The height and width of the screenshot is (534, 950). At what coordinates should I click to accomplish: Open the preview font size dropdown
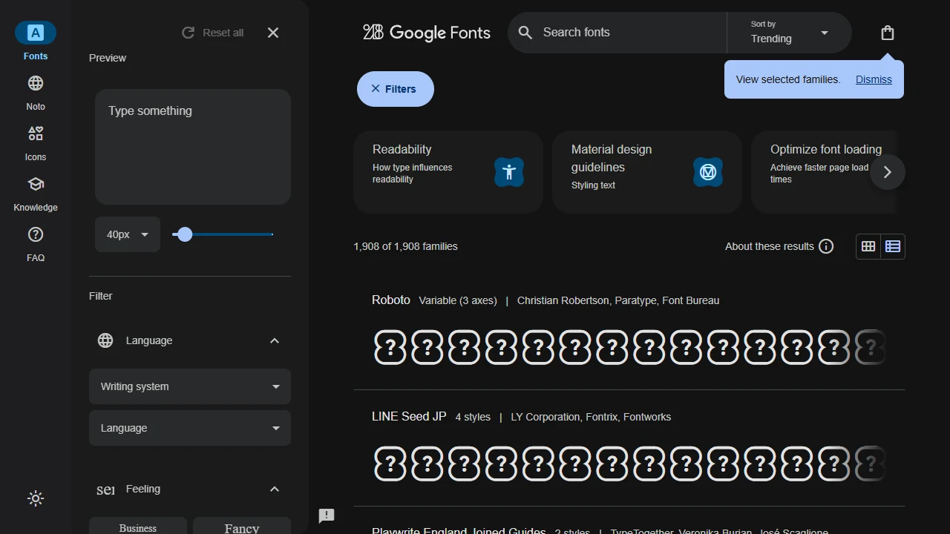[127, 234]
